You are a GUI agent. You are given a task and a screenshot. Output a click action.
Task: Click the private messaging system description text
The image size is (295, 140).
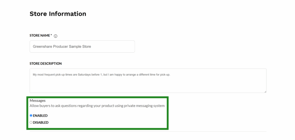(x=97, y=106)
